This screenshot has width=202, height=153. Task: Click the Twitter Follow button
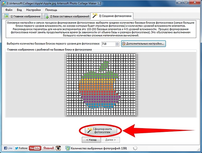pyautogui.click(x=21, y=148)
